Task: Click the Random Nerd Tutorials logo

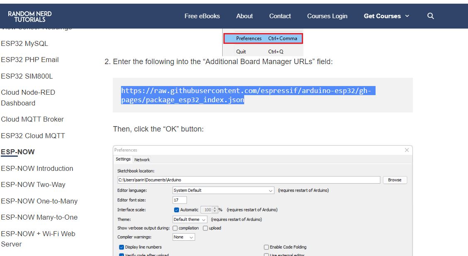Action: [30, 17]
